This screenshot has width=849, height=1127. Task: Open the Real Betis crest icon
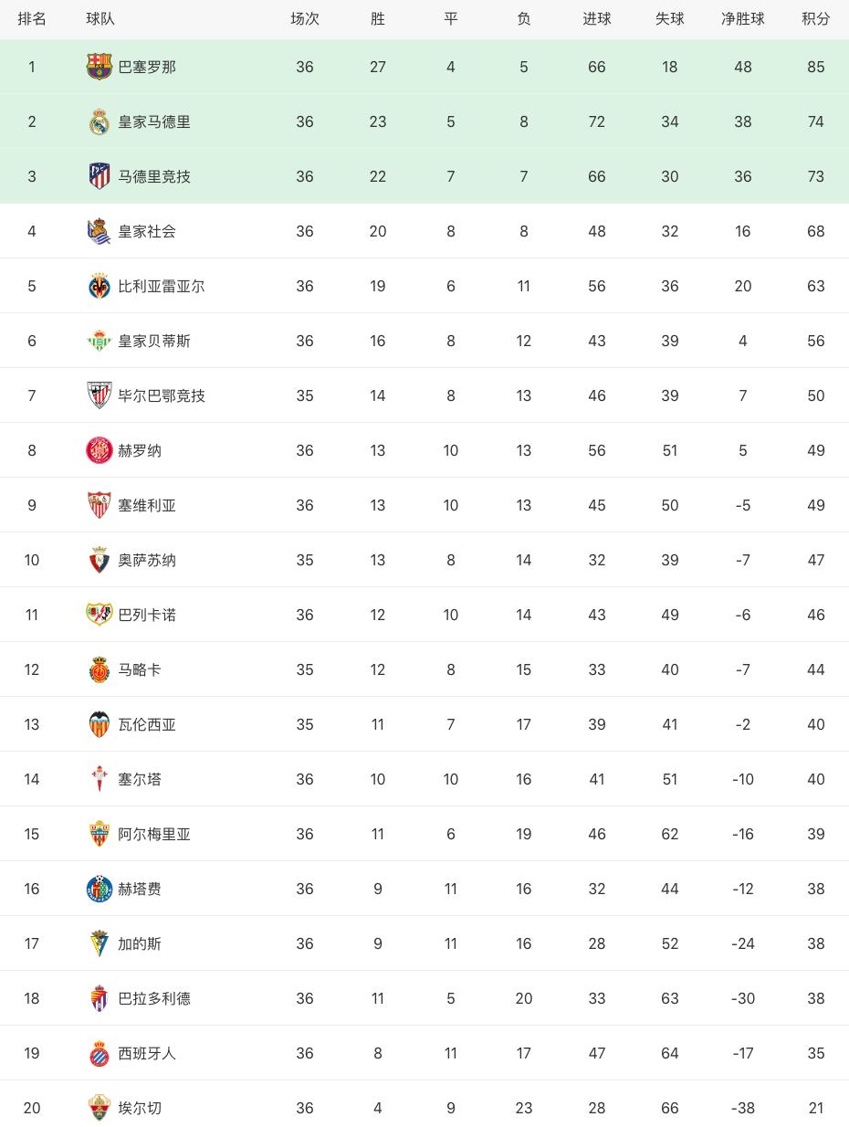click(x=100, y=341)
